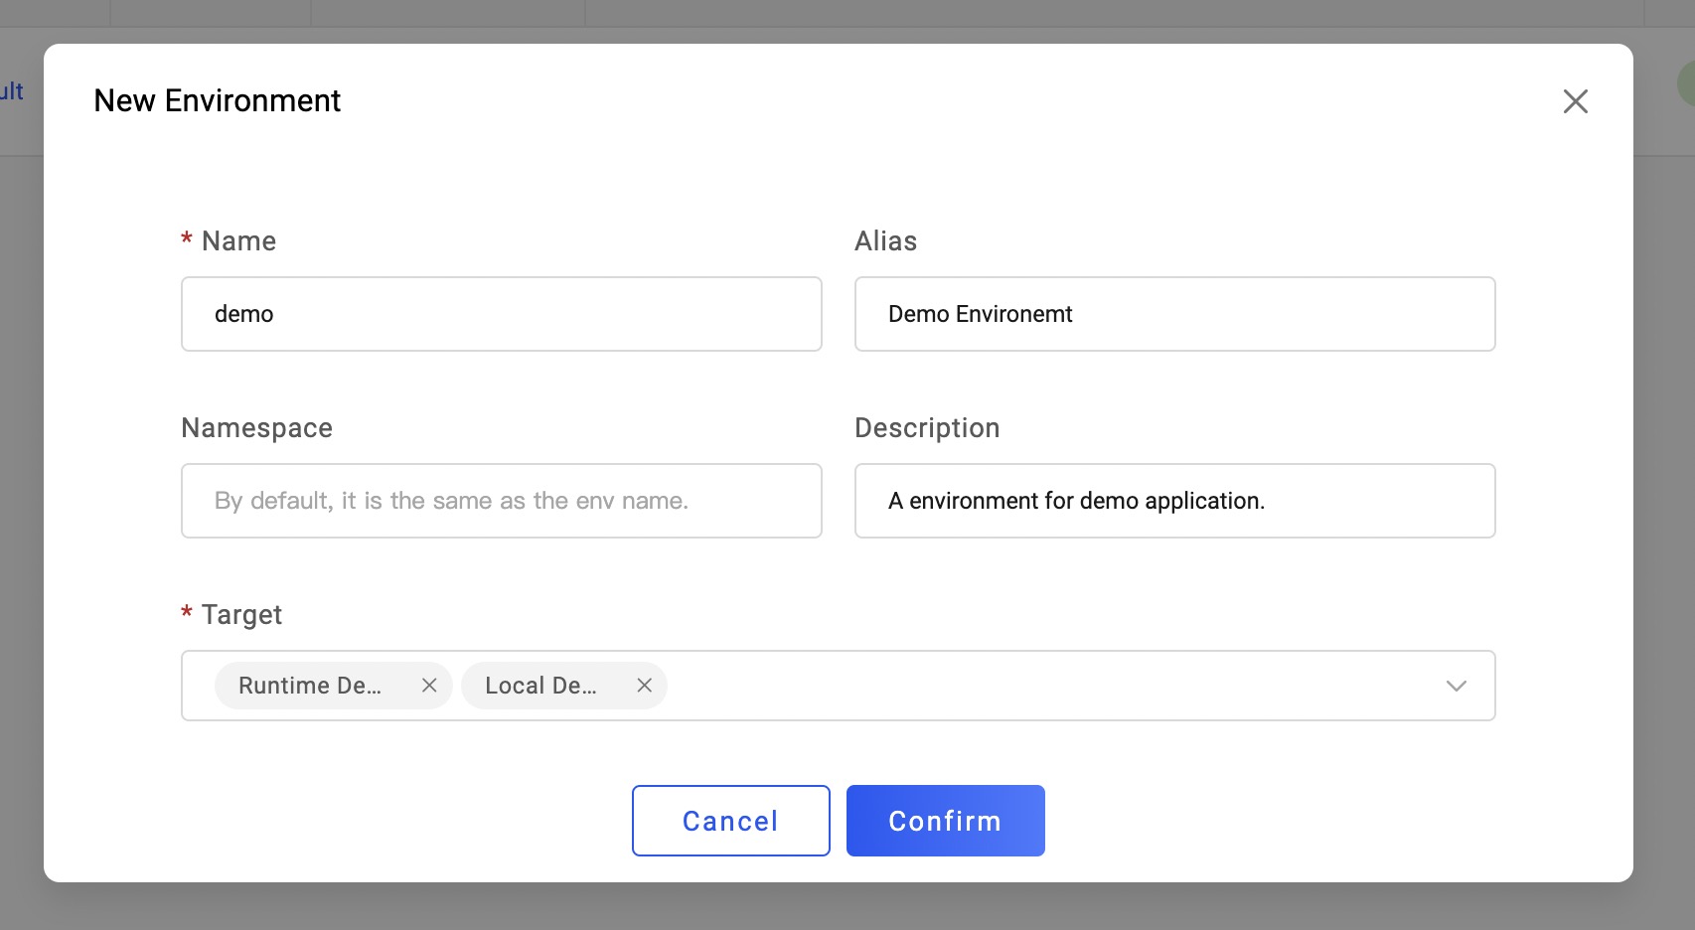Viewport: 1695px width, 930px height.
Task: Click the New Environment dialog title
Action: pyautogui.click(x=217, y=101)
